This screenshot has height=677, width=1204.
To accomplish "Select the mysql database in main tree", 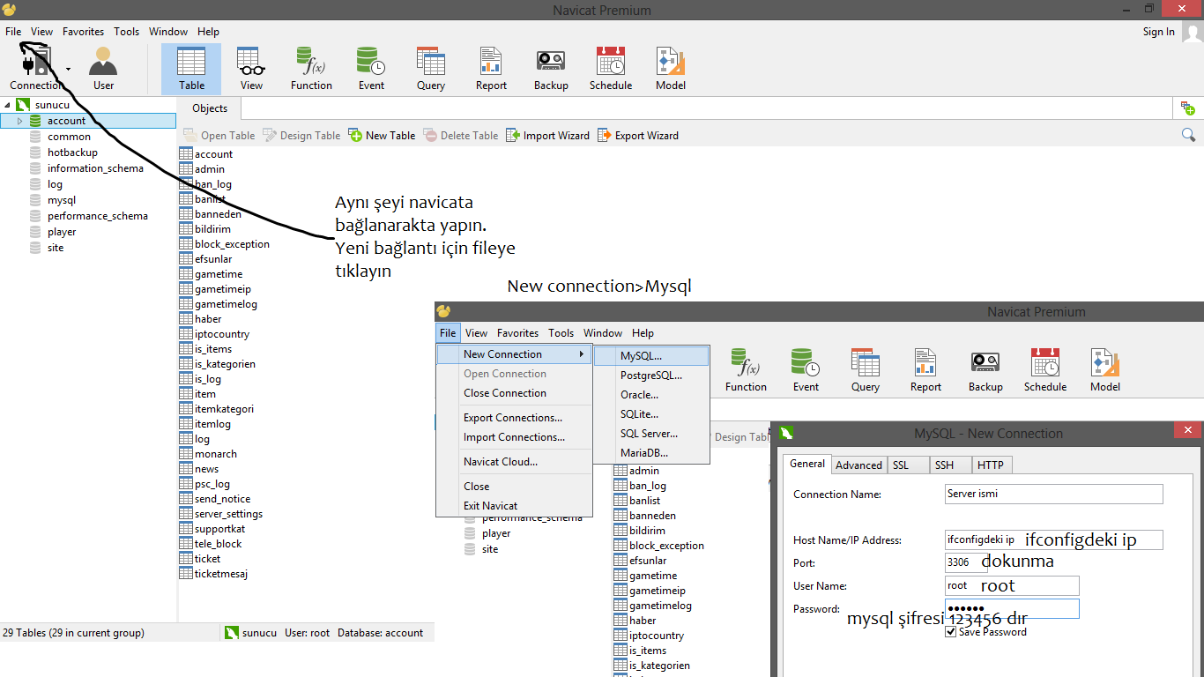I will 62,200.
